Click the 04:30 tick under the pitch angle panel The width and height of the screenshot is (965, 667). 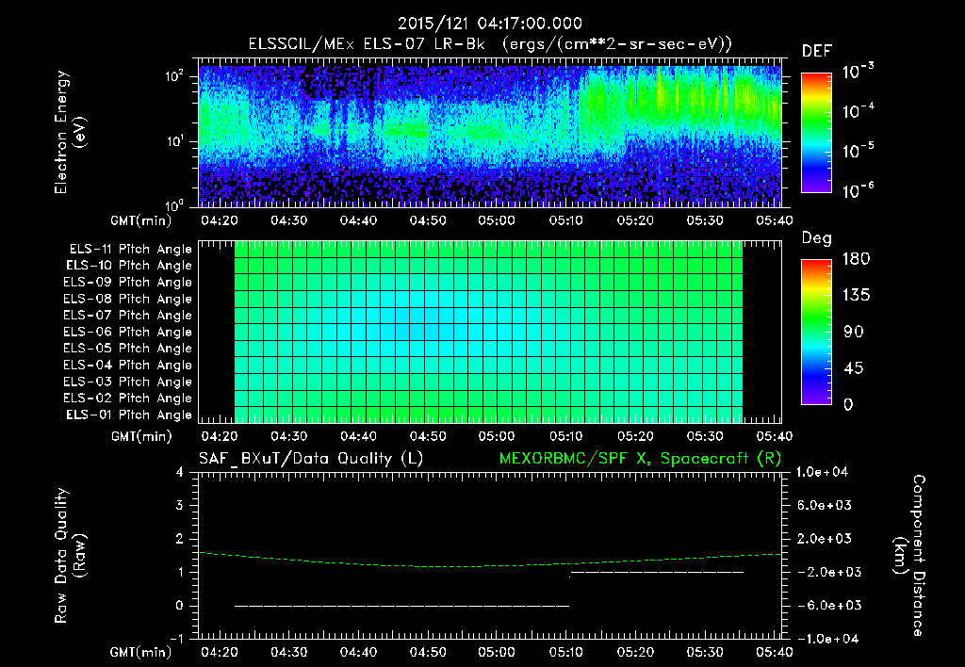[287, 436]
